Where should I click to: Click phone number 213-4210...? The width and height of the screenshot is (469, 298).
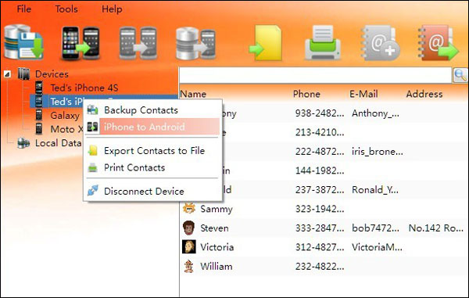coord(320,132)
